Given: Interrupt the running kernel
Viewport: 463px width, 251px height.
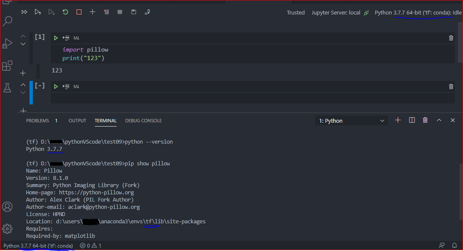Looking at the screenshot, I should coord(79,12).
